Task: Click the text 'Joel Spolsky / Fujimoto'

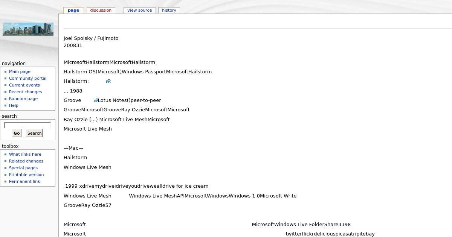Action: pos(91,38)
